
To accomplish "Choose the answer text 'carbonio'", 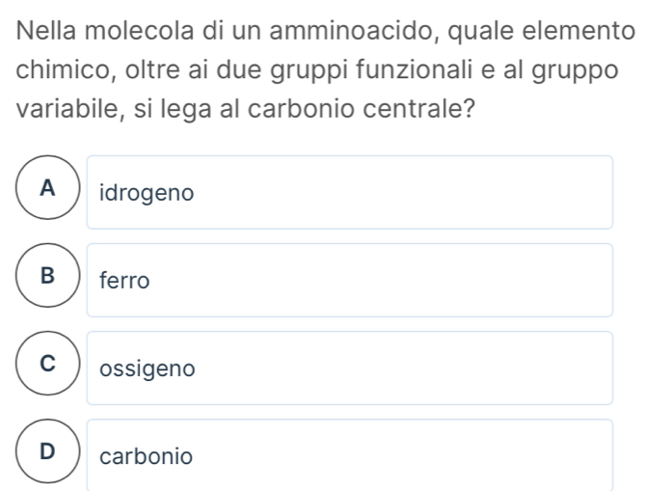I will tap(146, 456).
